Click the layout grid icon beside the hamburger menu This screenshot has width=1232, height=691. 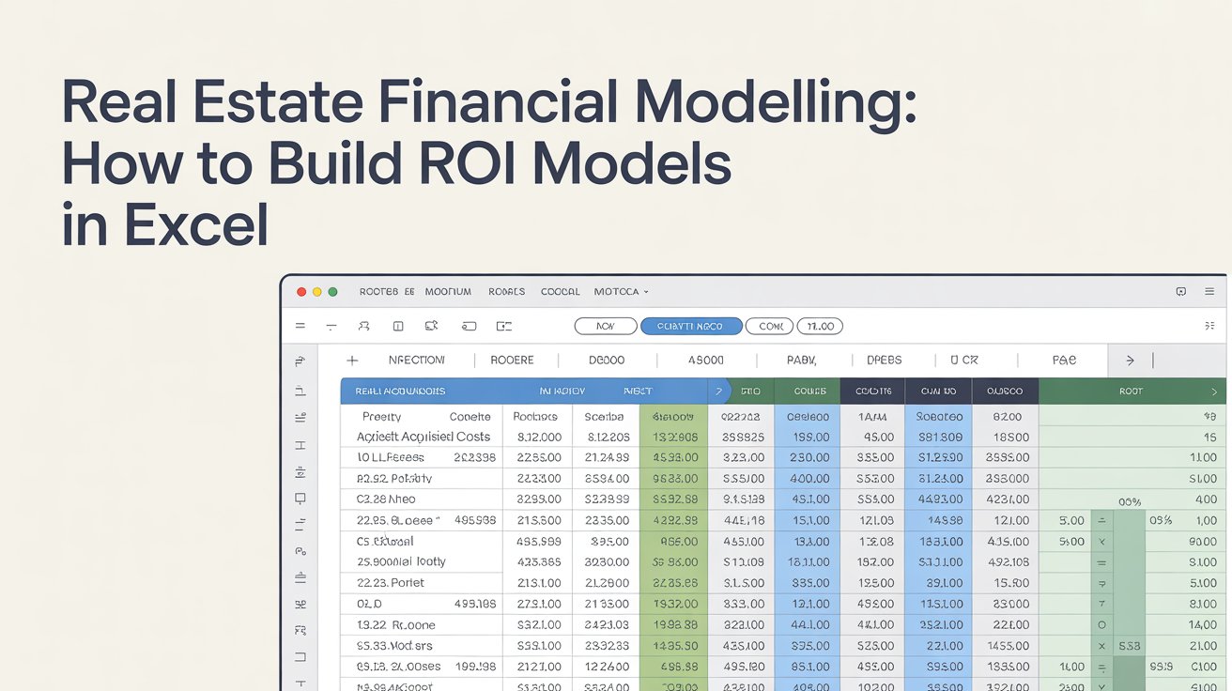click(x=1180, y=291)
